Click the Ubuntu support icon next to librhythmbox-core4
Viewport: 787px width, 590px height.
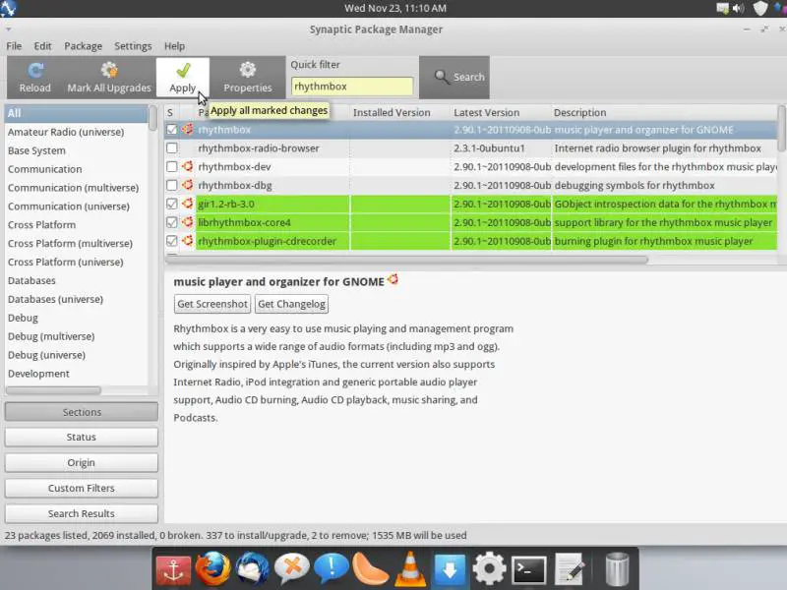[x=188, y=222]
